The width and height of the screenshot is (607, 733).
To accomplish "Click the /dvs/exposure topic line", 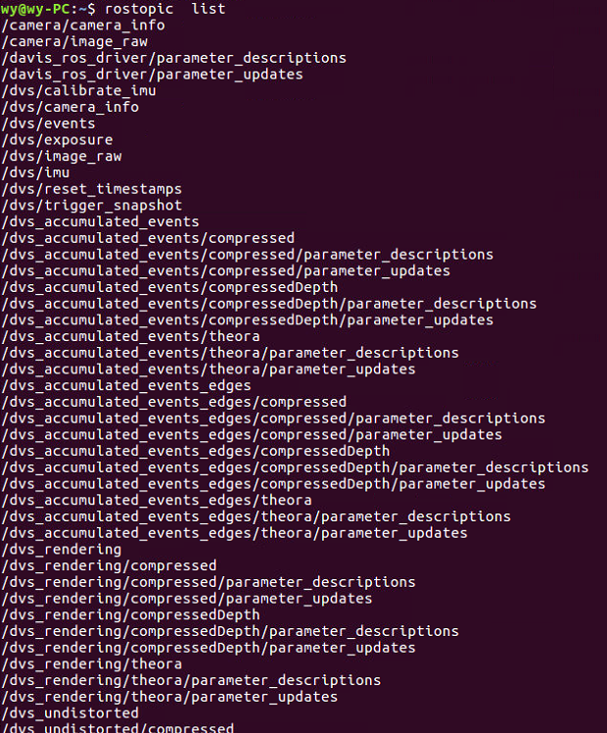I will pos(57,140).
